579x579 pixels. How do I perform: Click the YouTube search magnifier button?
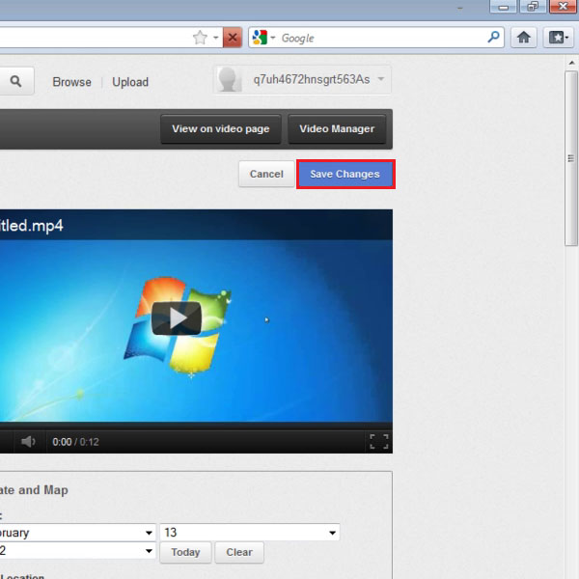(15, 81)
